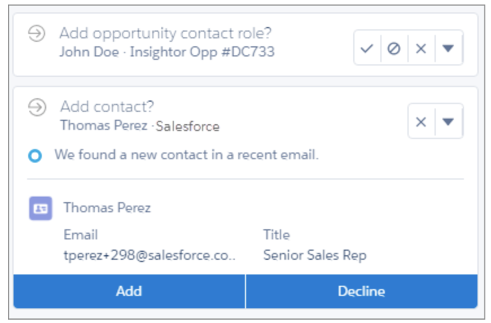This screenshot has height=323, width=491.
Task: Click checkmark to accept opportunity contact role
Action: (367, 49)
